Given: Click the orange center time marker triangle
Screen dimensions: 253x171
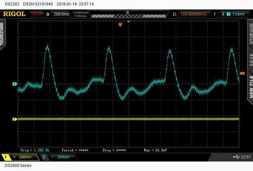Looking at the screenshot, I should [129, 22].
